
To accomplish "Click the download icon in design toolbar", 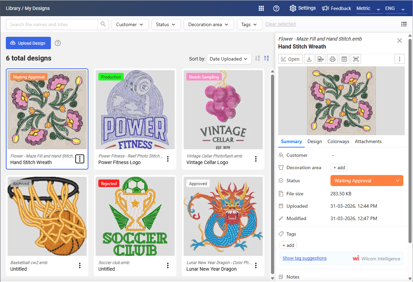I will pyautogui.click(x=309, y=59).
